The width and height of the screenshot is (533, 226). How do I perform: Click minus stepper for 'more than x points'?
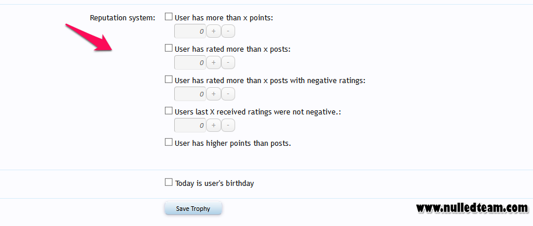(x=228, y=31)
